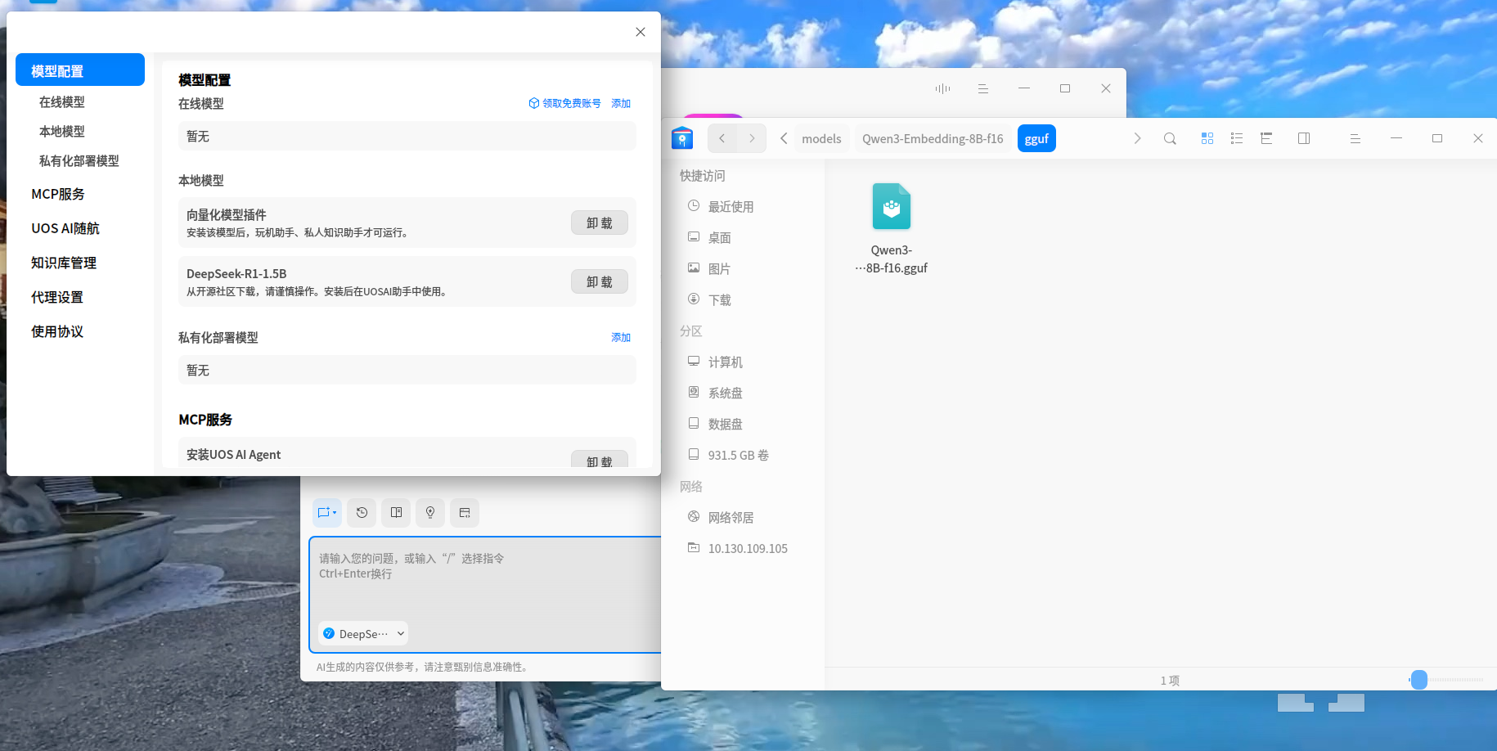
Task: Open dropdown arrow on screenshot icon
Action: pos(335,513)
